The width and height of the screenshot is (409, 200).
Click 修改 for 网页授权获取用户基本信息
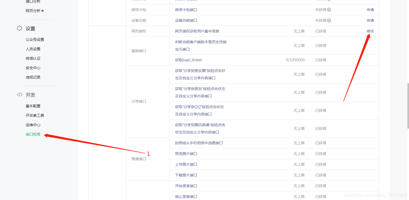[x=370, y=31]
